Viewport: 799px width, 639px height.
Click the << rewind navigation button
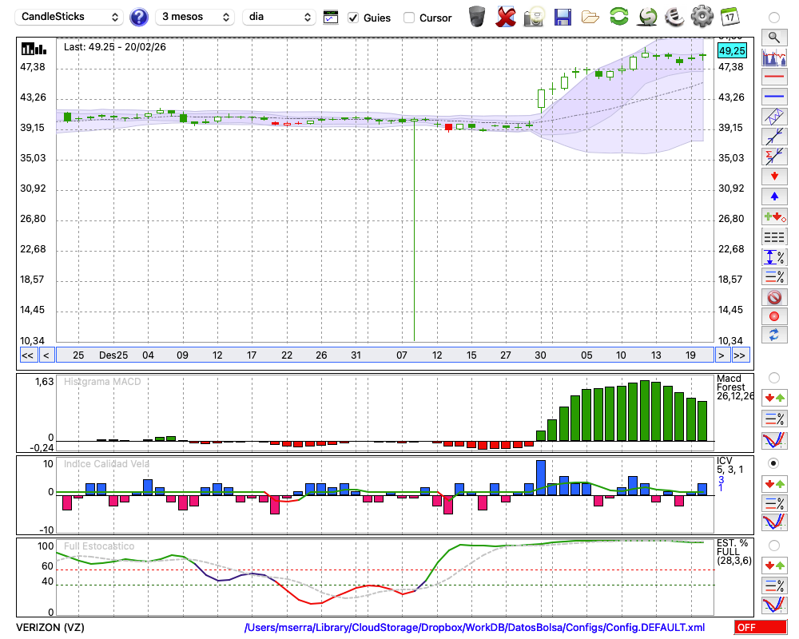27,355
